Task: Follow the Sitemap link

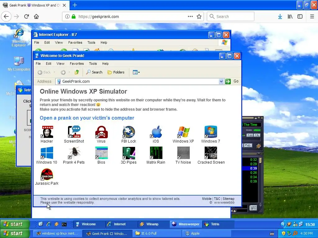Action: point(228,199)
